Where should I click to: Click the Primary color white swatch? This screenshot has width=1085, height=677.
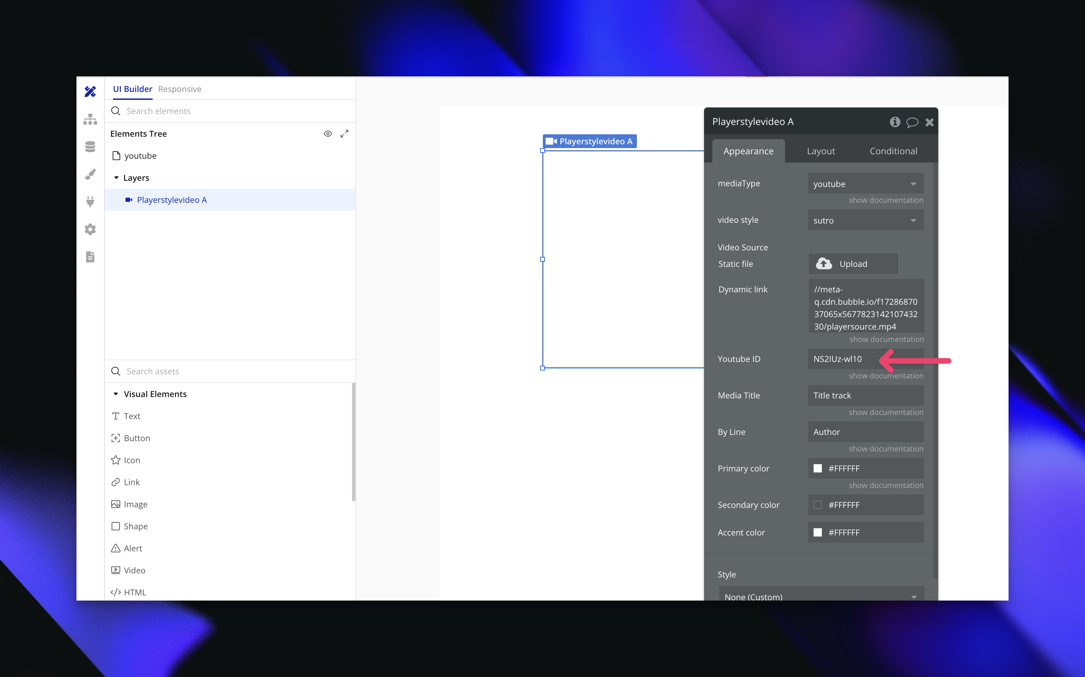pyautogui.click(x=818, y=468)
